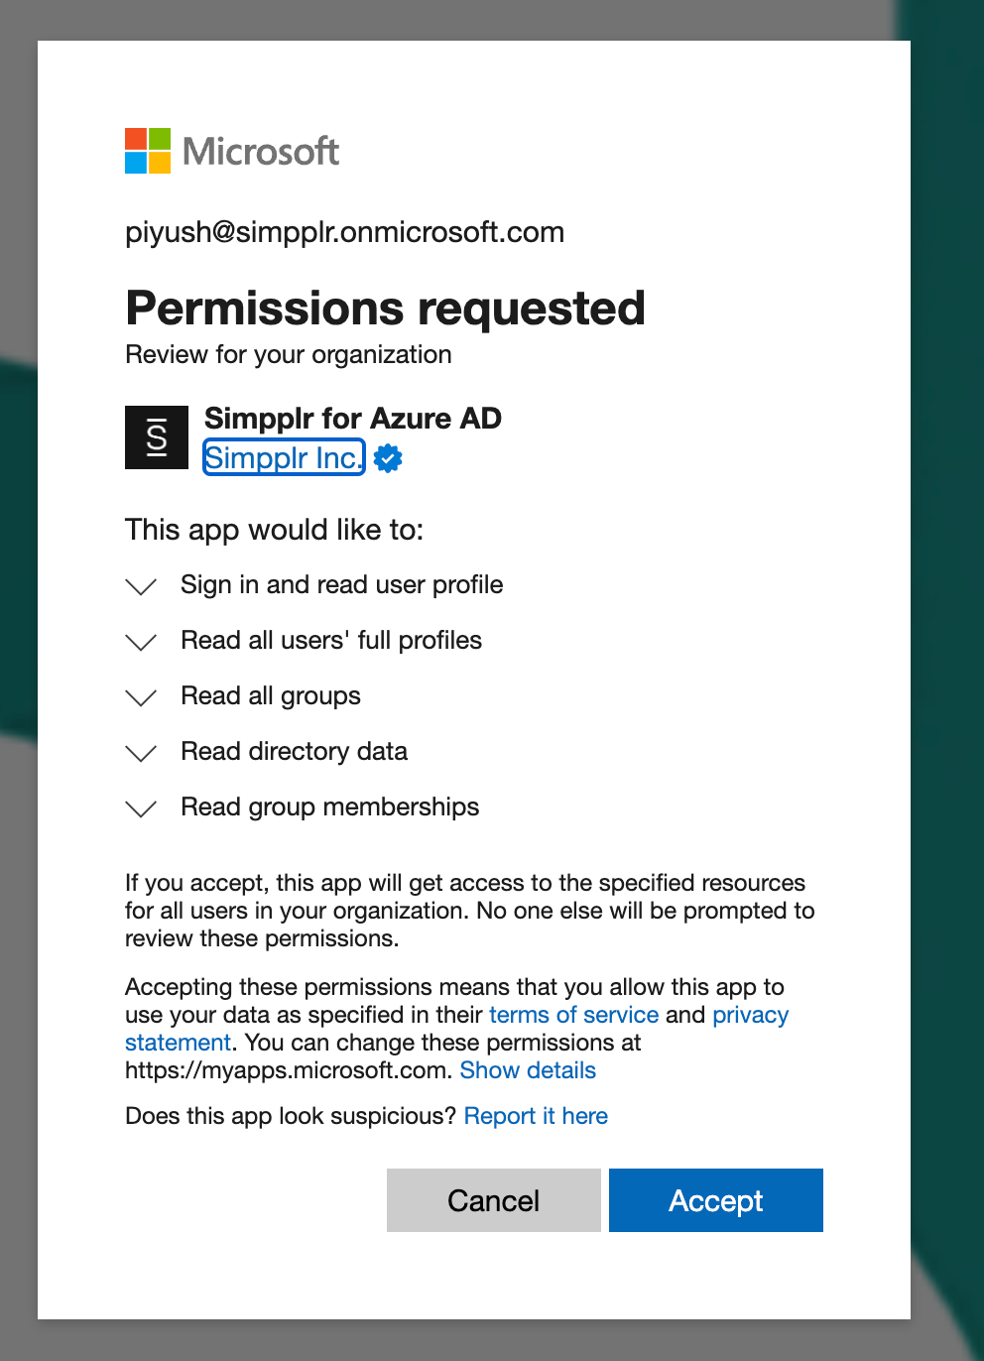The image size is (984, 1361).
Task: Click the Accept button
Action: pos(716,1200)
